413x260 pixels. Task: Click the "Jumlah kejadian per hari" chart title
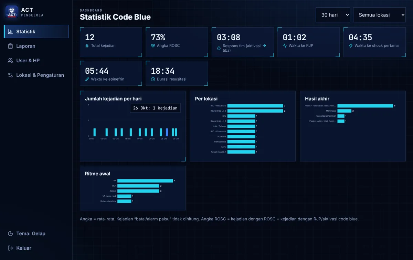click(x=113, y=99)
